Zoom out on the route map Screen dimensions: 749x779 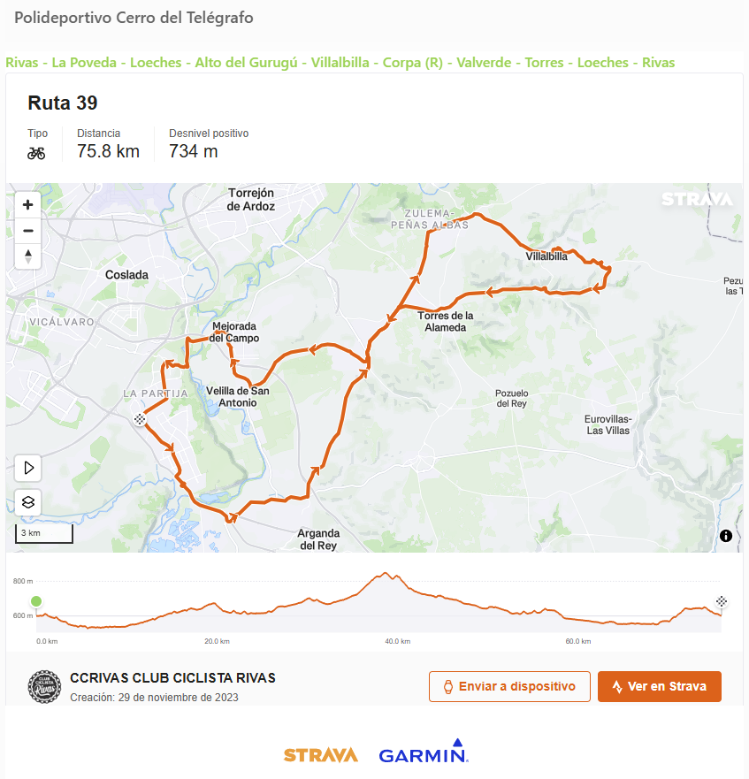click(28, 231)
